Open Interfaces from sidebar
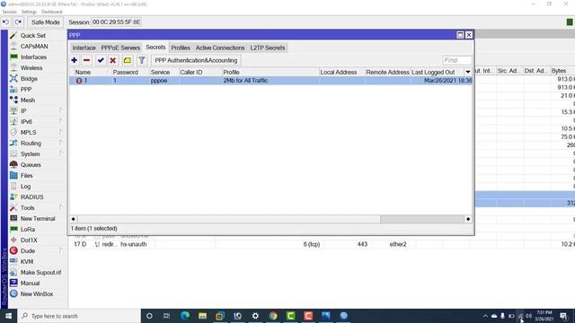 pyautogui.click(x=33, y=57)
